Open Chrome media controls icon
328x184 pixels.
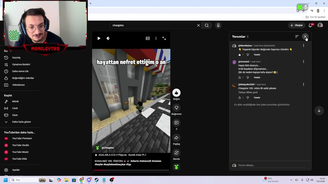pyautogui.click(x=312, y=11)
